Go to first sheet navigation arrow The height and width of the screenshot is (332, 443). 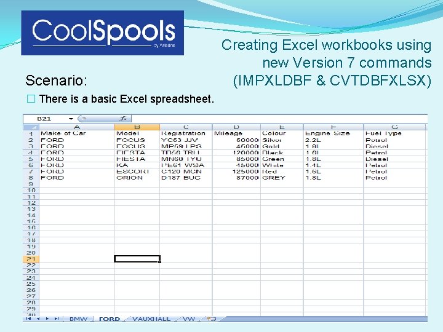(x=28, y=318)
